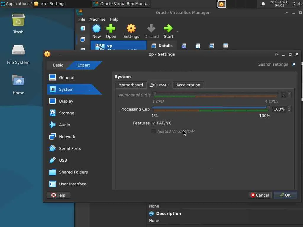
Task: Open the Help menu in VirtualBox Manager
Action: pos(114,19)
